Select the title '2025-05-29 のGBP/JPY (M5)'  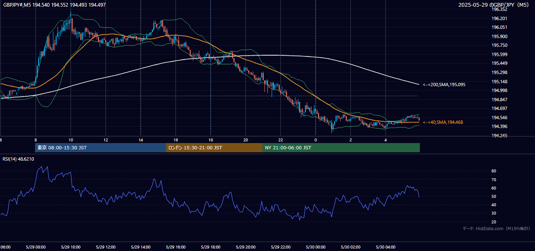494,5
